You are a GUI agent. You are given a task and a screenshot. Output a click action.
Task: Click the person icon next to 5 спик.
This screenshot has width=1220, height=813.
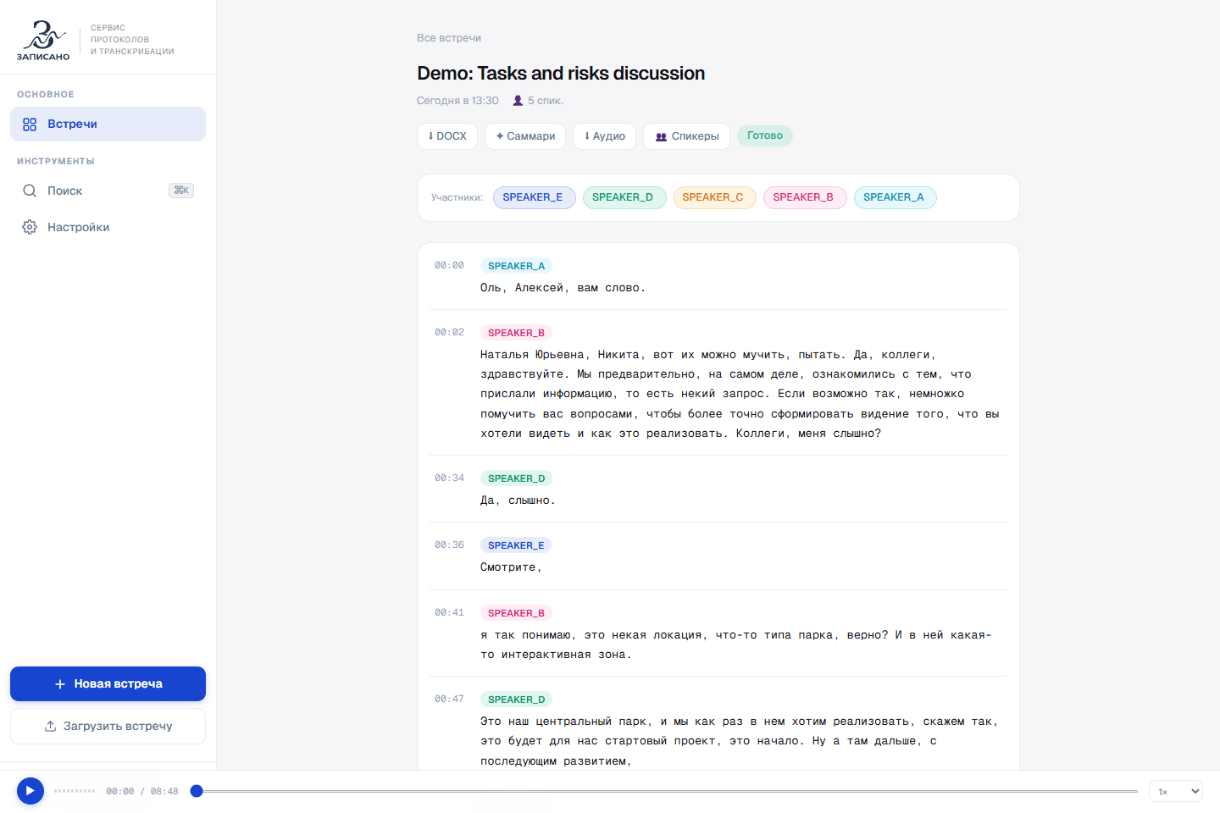point(518,101)
